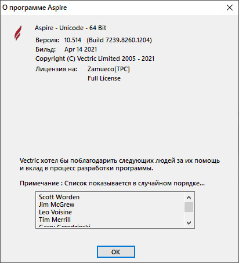Click the Vectric thank-you paragraph
Viewport: 239px width, 263px height.
click(119, 165)
